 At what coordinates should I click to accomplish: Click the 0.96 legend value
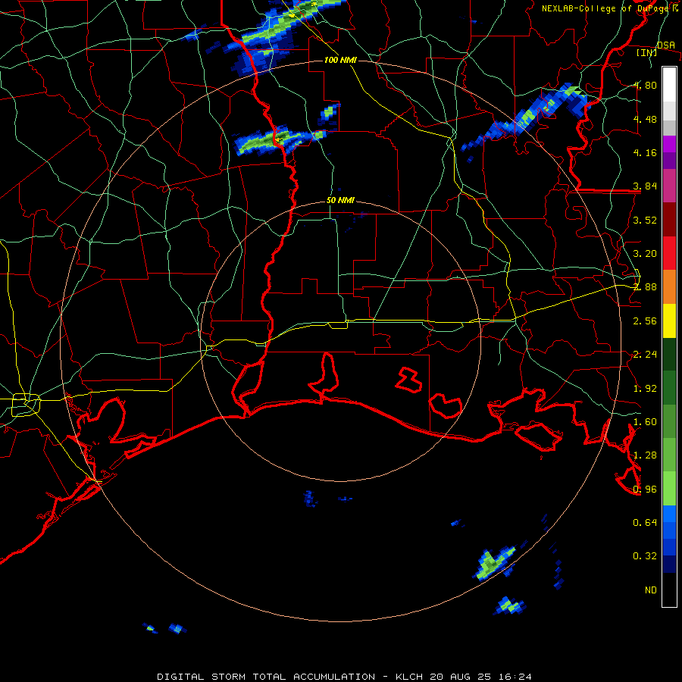pyautogui.click(x=645, y=490)
